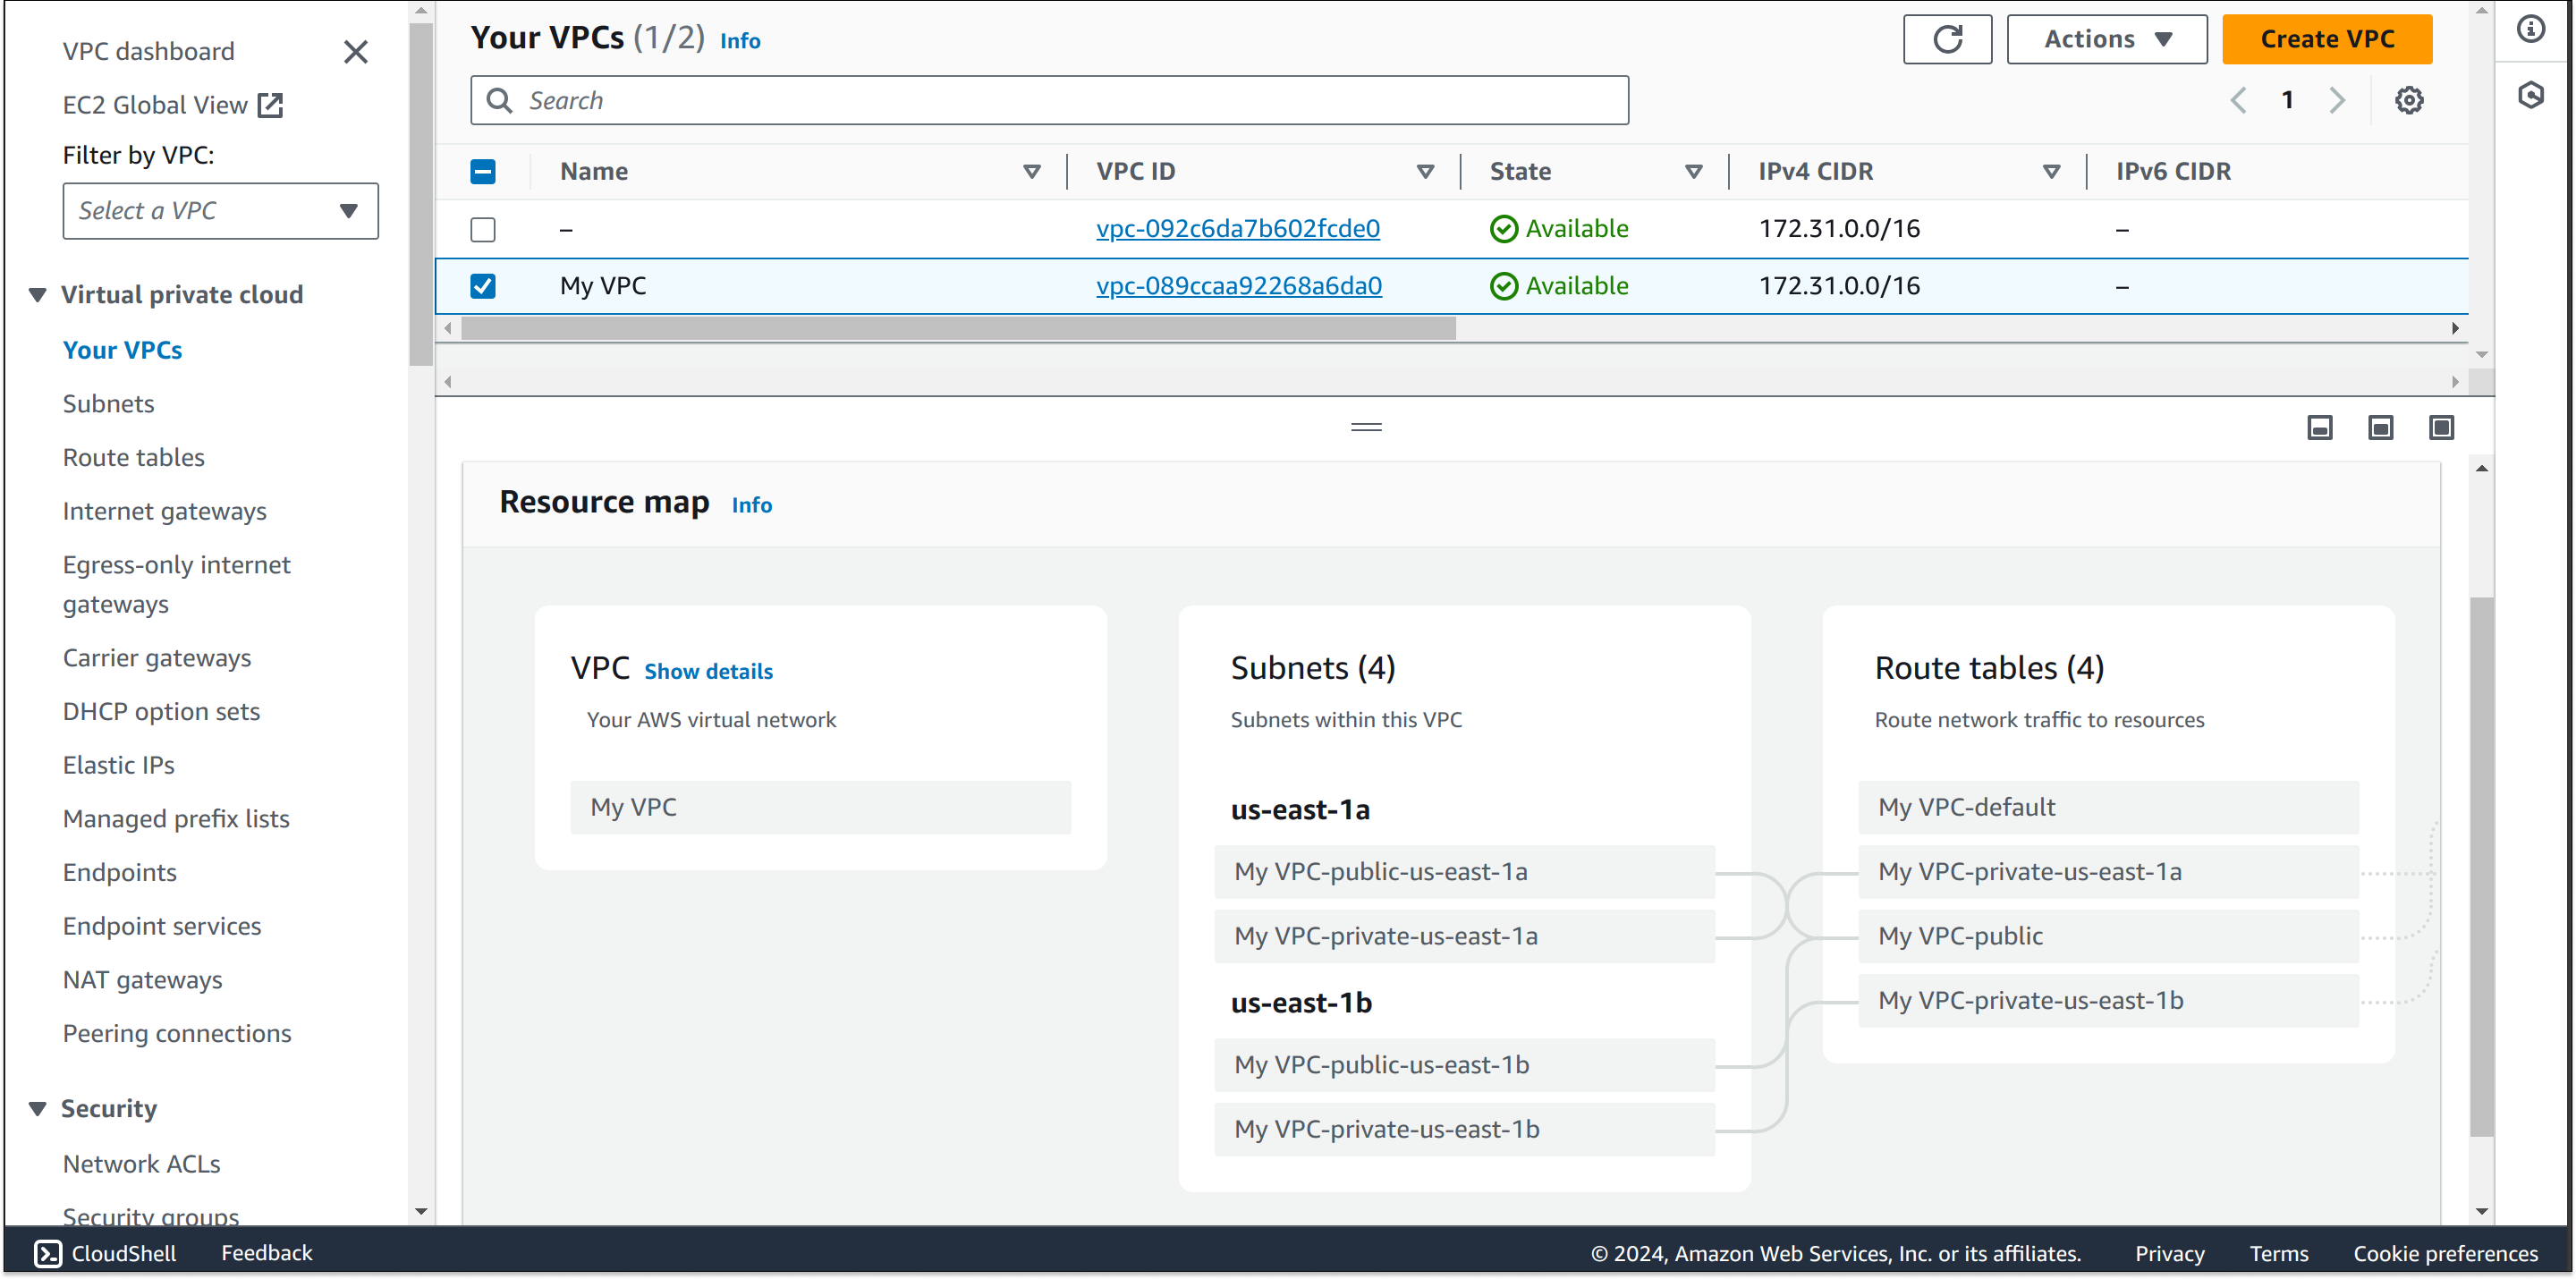This screenshot has height=1279, width=2576.
Task: Check the unnamed VPC row checkbox
Action: (483, 229)
